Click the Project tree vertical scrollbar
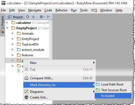The height and width of the screenshot is (105, 135). pos(51,40)
